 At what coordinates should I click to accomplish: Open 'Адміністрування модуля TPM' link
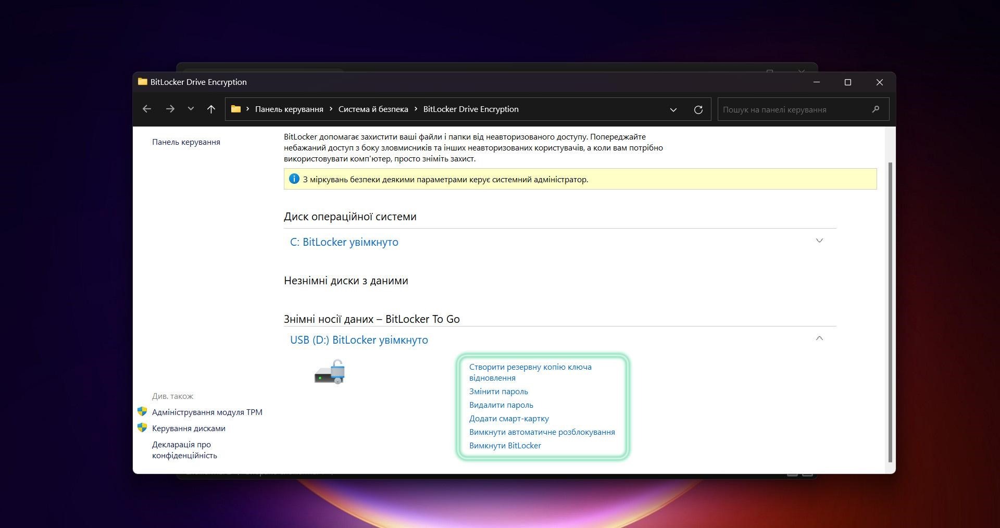coord(207,412)
